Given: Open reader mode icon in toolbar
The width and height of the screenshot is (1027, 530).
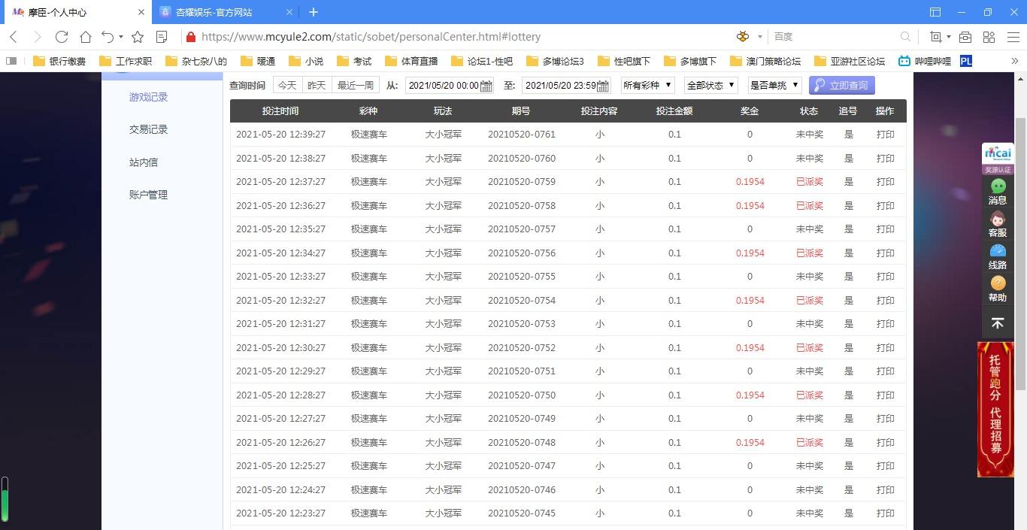Looking at the screenshot, I should (x=161, y=37).
